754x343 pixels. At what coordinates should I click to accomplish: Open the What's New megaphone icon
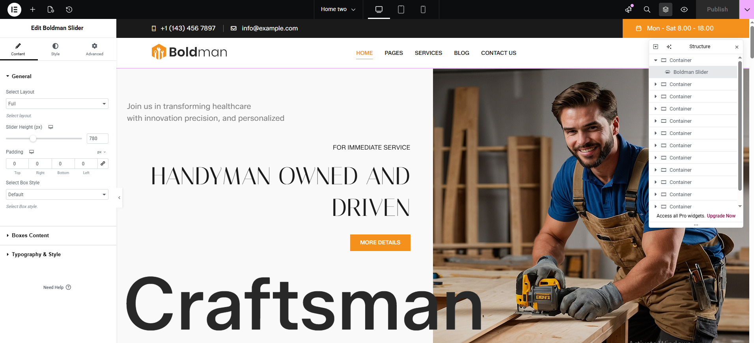pos(629,9)
